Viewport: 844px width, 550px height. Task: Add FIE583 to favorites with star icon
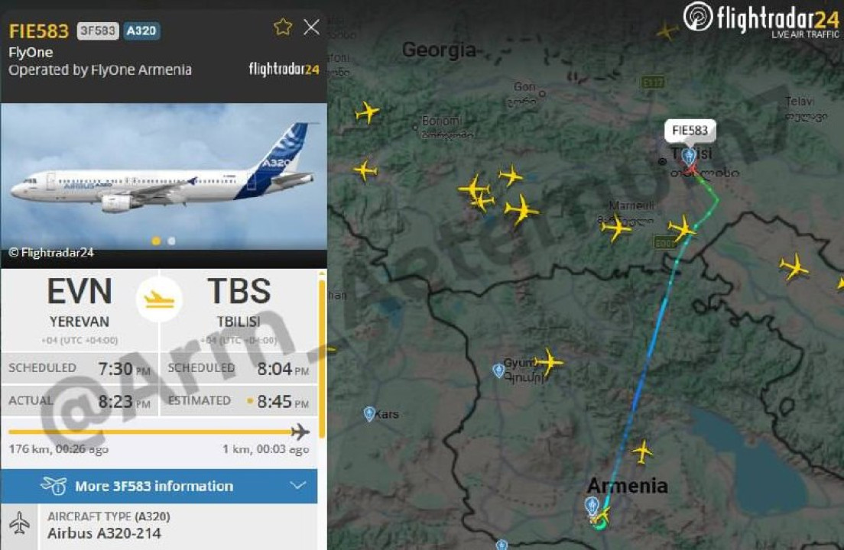pyautogui.click(x=283, y=27)
